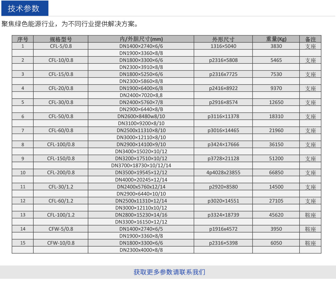Click the weight value 36150
The image size is (336, 285).
click(x=276, y=145)
